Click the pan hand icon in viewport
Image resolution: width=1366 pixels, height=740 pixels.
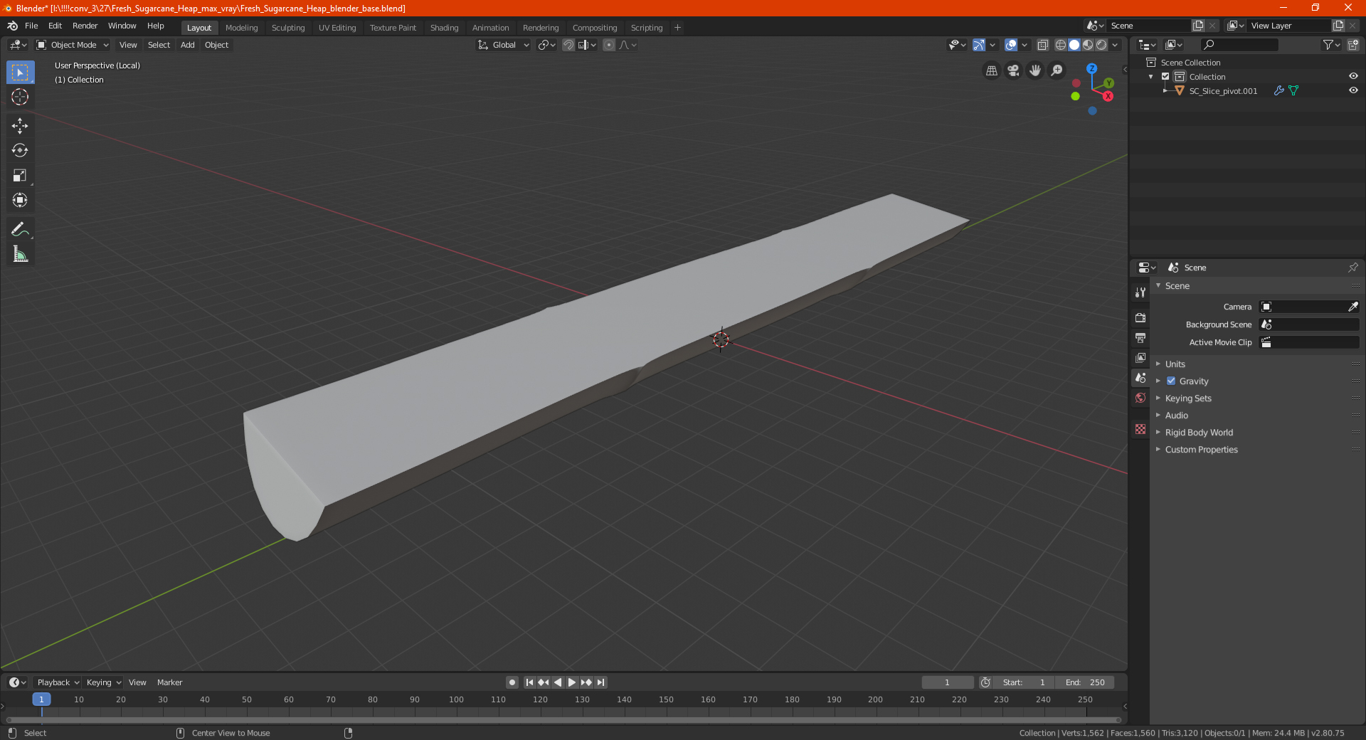point(1035,70)
